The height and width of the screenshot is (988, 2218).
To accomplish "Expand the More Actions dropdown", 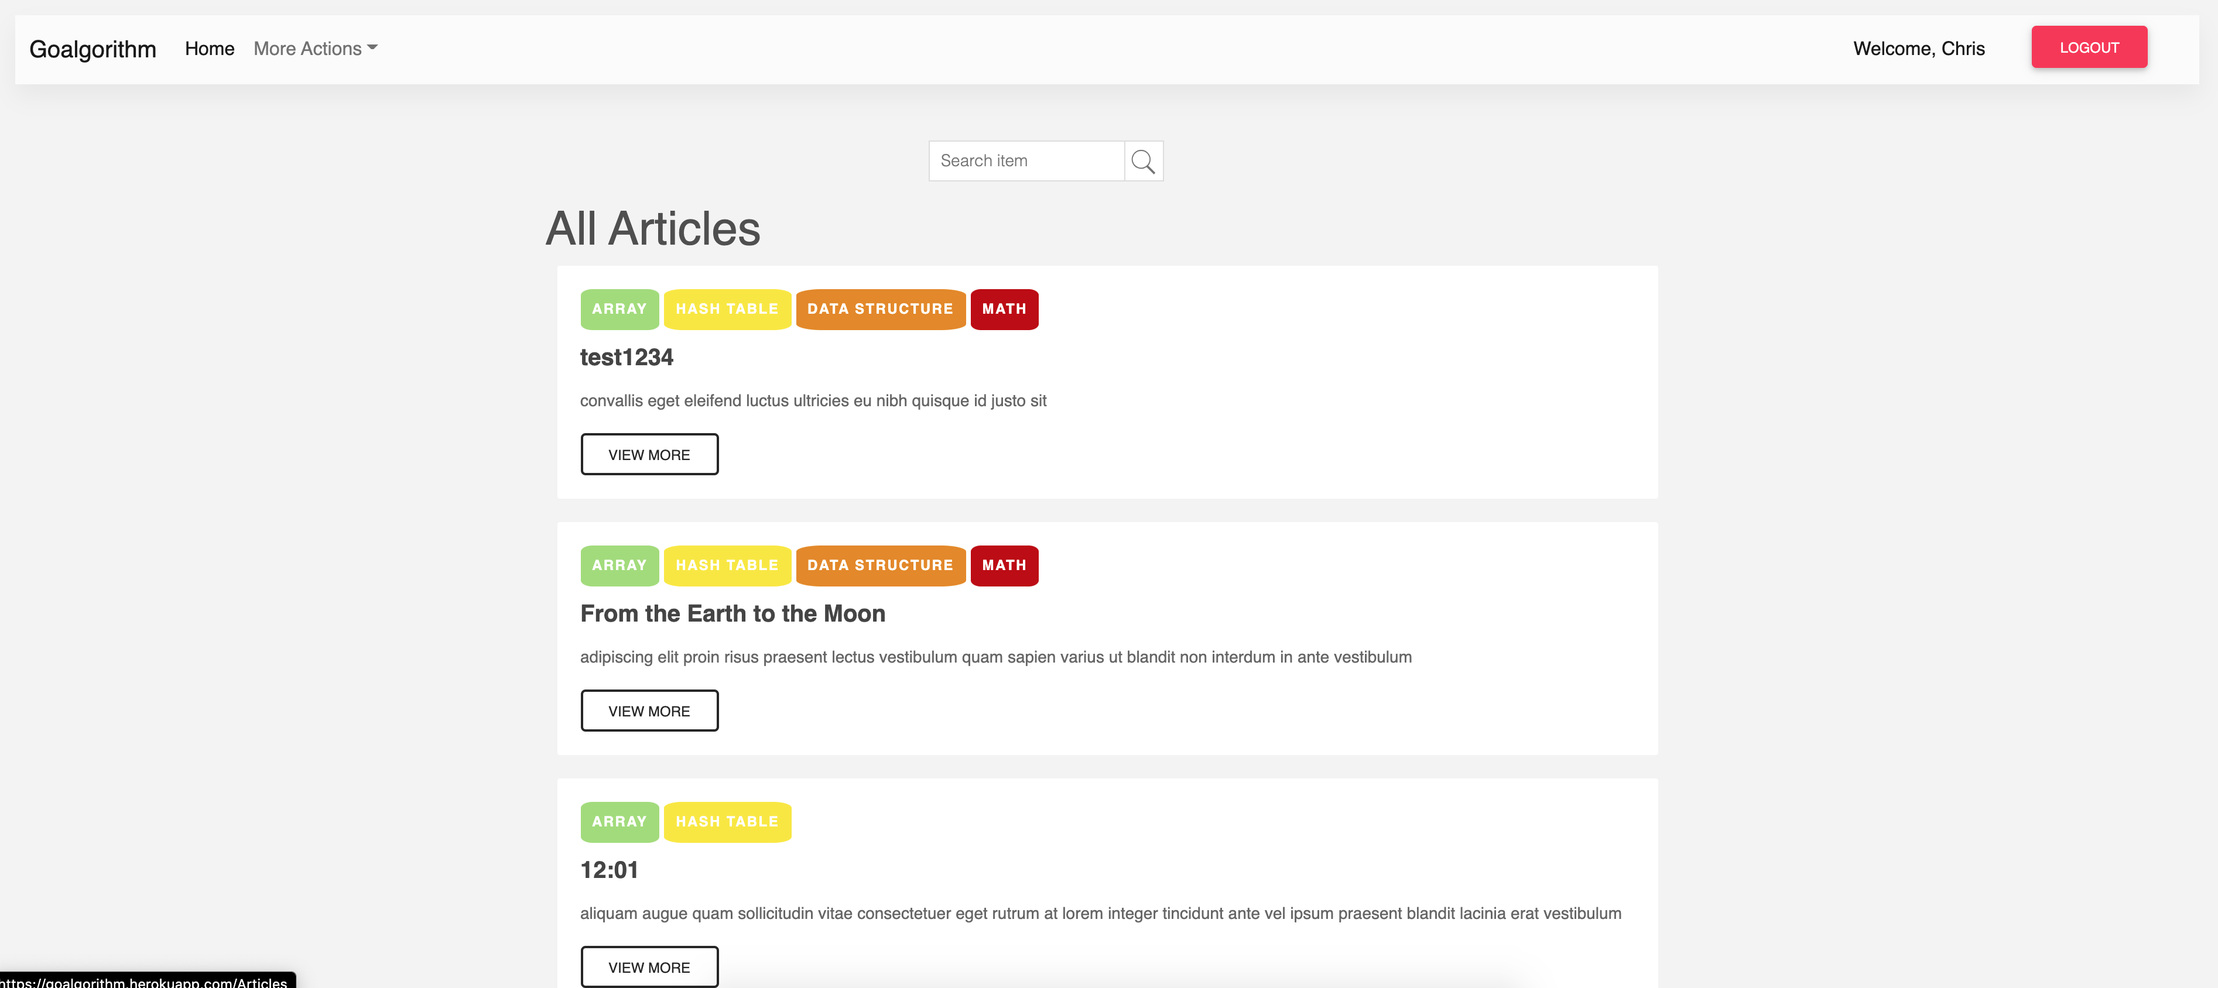I will pos(315,49).
